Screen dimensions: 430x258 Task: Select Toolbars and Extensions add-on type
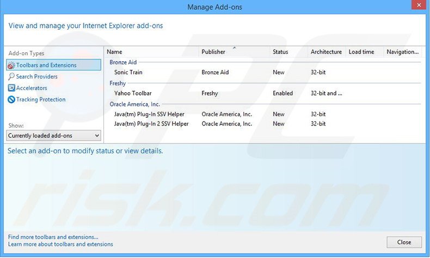(x=54, y=65)
